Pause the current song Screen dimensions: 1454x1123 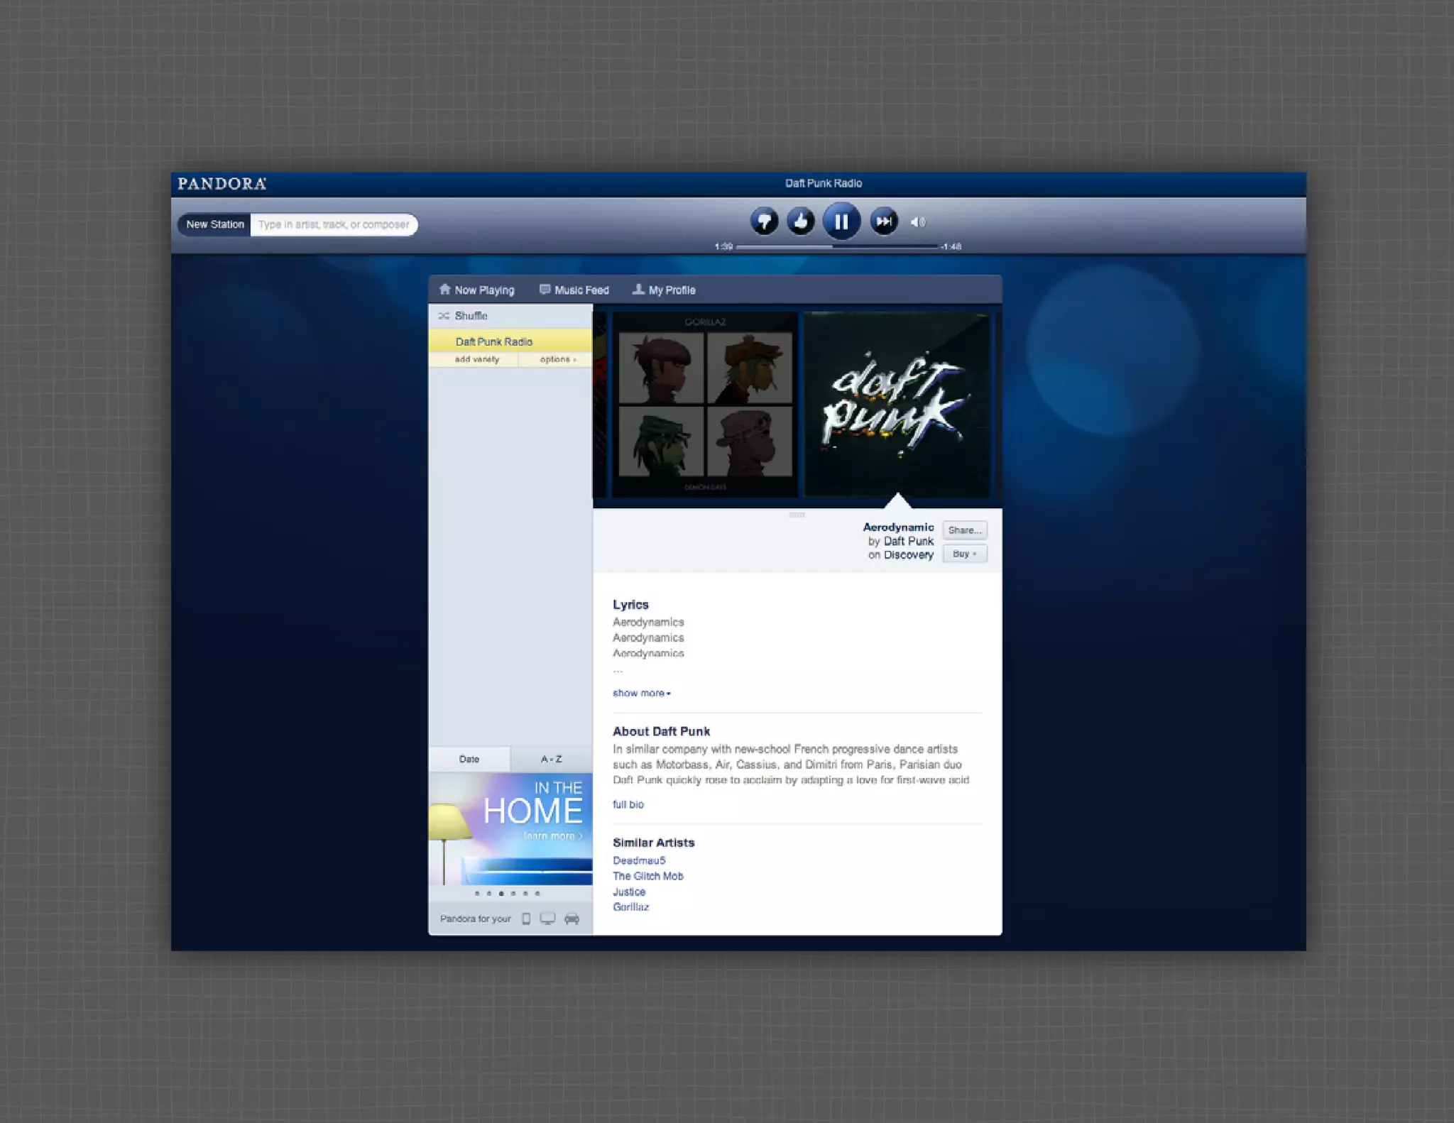point(841,222)
